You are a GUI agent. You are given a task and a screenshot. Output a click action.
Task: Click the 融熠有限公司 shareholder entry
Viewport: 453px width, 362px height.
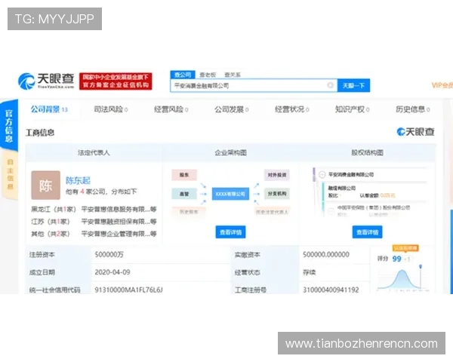point(341,189)
